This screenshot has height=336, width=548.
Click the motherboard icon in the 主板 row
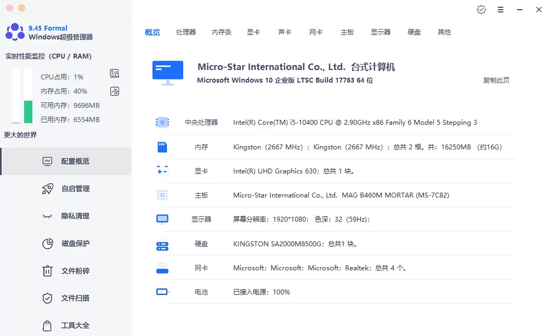162,195
